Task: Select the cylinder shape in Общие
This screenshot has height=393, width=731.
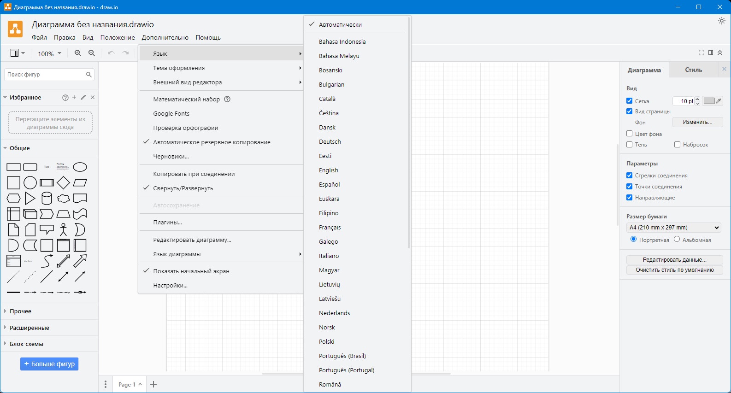Action: tap(47, 198)
